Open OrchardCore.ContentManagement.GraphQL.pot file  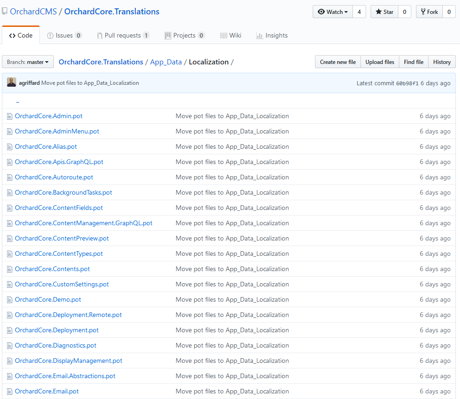pyautogui.click(x=83, y=223)
